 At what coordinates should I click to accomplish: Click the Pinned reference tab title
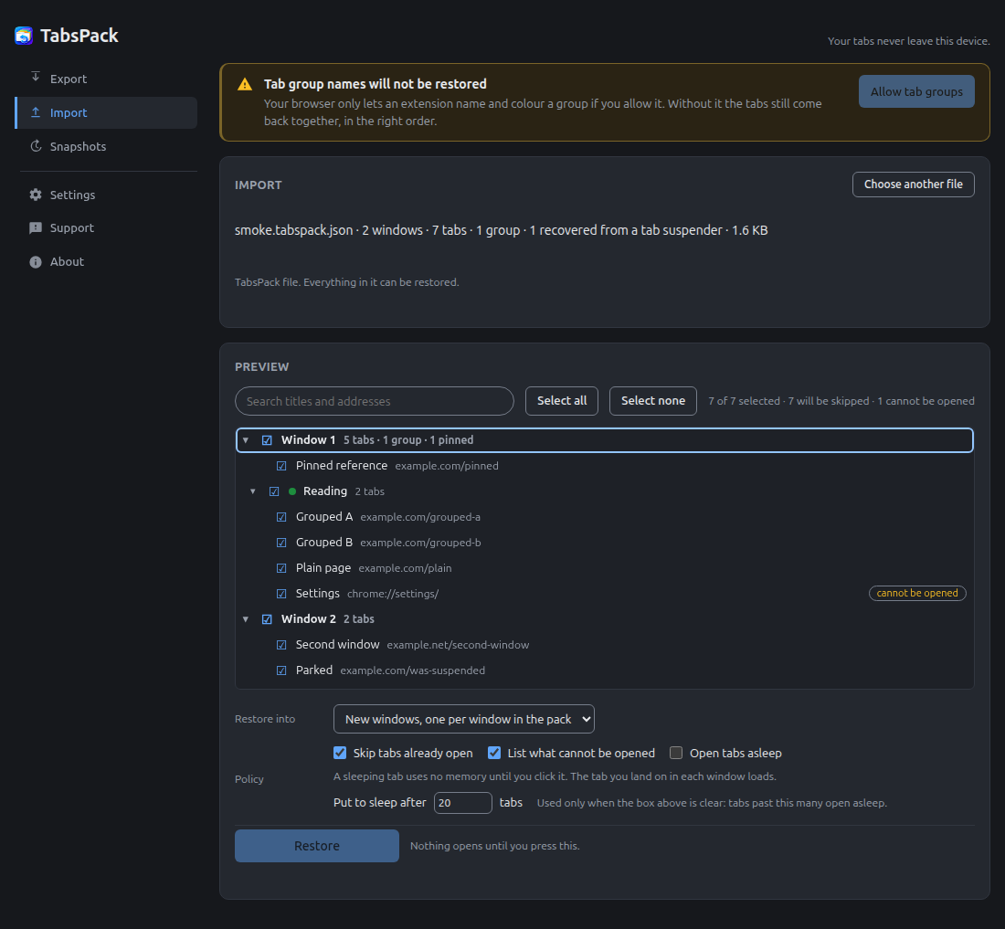[x=342, y=466]
